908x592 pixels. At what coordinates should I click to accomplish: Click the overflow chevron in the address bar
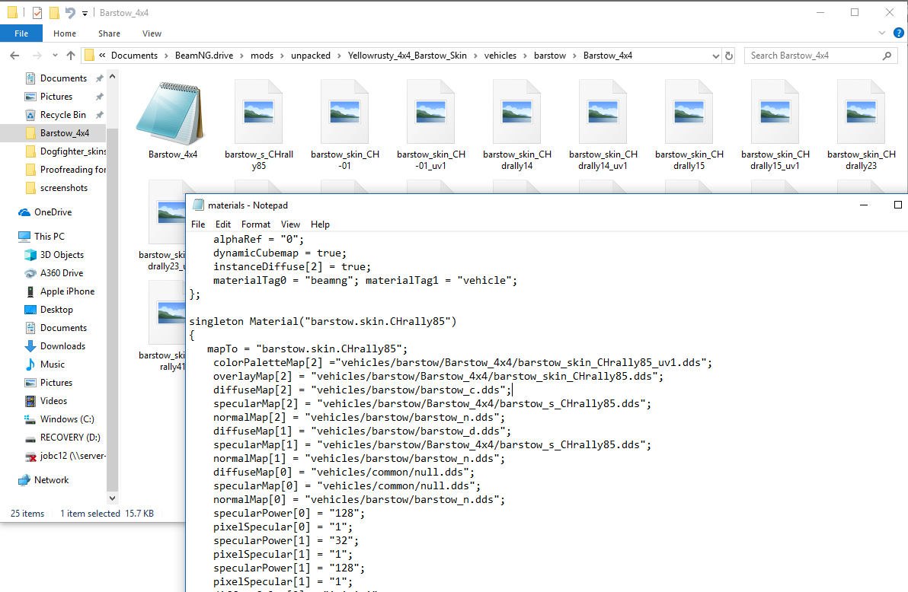[102, 56]
